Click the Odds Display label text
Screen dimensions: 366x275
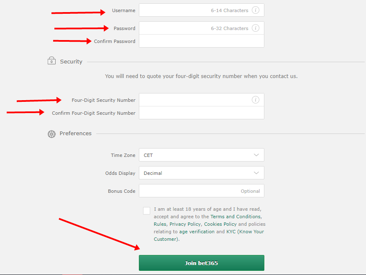(x=120, y=173)
